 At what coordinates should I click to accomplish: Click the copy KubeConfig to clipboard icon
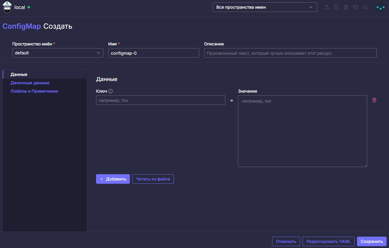(355, 7)
